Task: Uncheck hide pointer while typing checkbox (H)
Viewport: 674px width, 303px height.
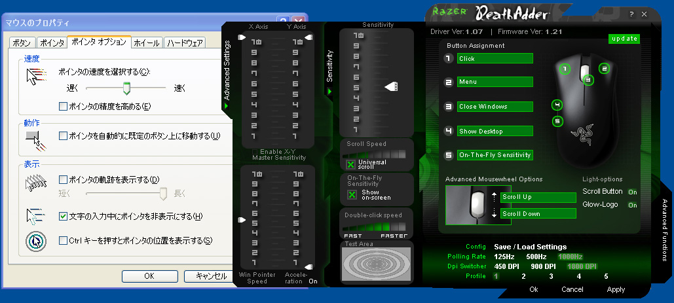Action: point(63,217)
